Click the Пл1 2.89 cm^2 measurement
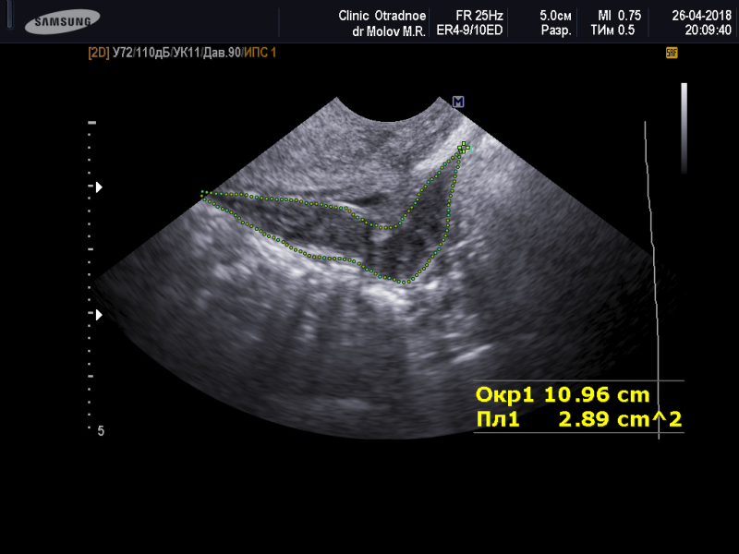This screenshot has height=554, width=739. [x=579, y=419]
